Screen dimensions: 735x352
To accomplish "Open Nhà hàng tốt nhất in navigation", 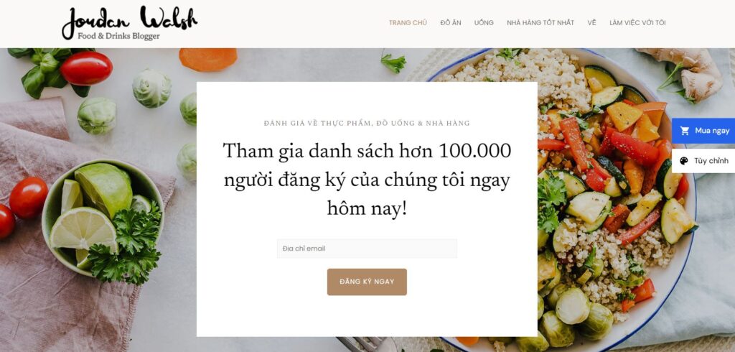I will pos(540,22).
